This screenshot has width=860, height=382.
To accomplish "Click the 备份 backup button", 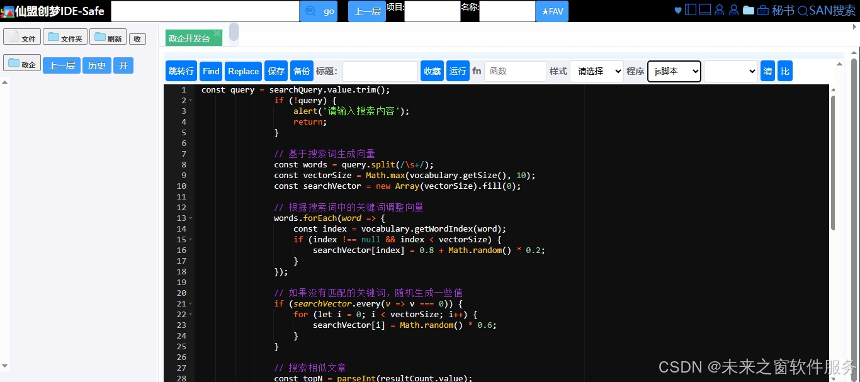I will [302, 71].
